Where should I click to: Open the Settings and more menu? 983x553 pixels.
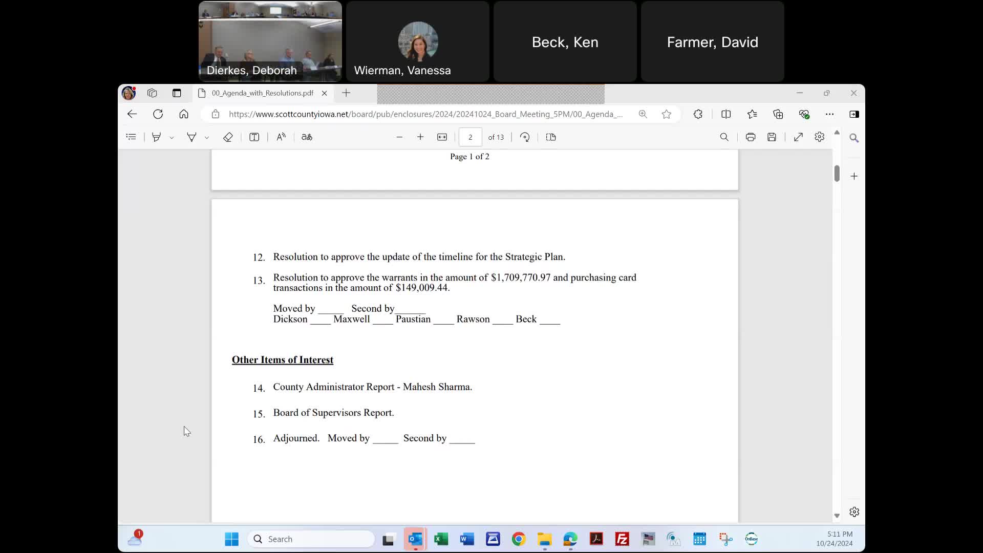829,114
